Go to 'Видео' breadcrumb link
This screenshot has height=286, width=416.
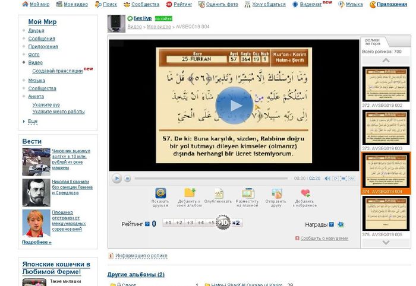134,27
